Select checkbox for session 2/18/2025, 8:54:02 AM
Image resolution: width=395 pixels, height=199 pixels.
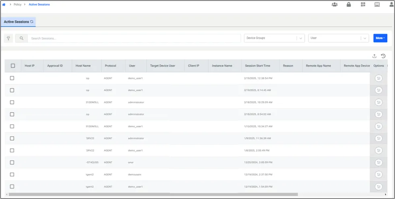pyautogui.click(x=12, y=114)
